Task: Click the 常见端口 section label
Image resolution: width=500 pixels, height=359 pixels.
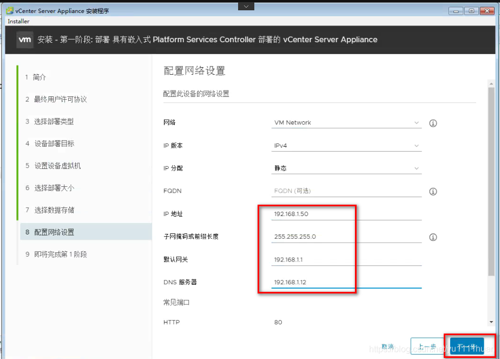Action: (x=176, y=302)
